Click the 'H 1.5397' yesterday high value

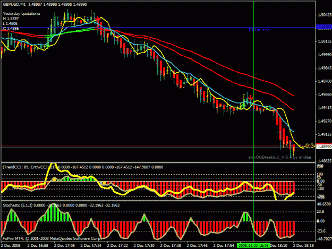click(x=11, y=19)
